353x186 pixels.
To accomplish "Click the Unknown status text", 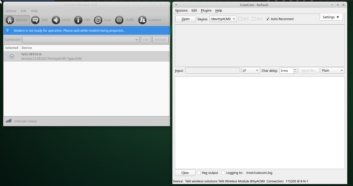I will [x=25, y=121].
